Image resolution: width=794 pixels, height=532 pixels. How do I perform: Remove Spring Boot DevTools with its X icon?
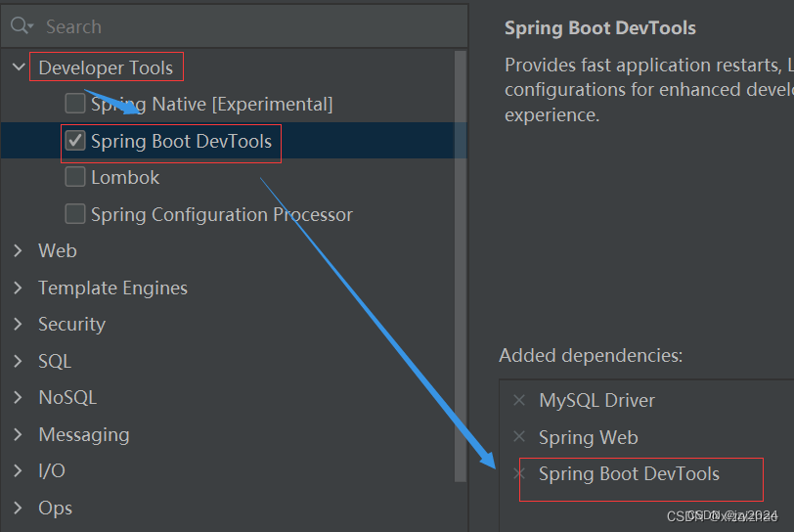519,473
